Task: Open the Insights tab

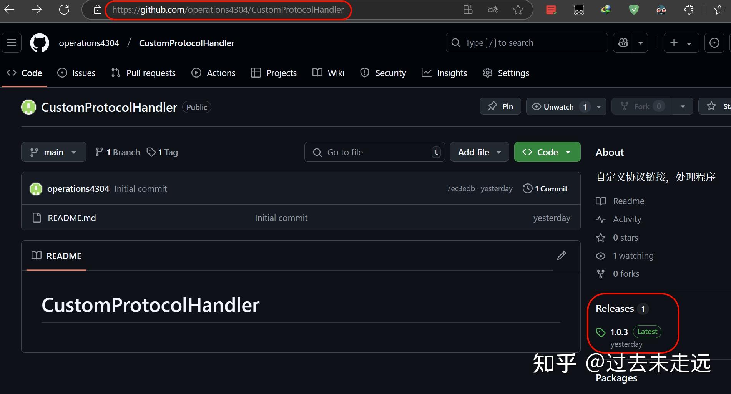Action: 444,73
